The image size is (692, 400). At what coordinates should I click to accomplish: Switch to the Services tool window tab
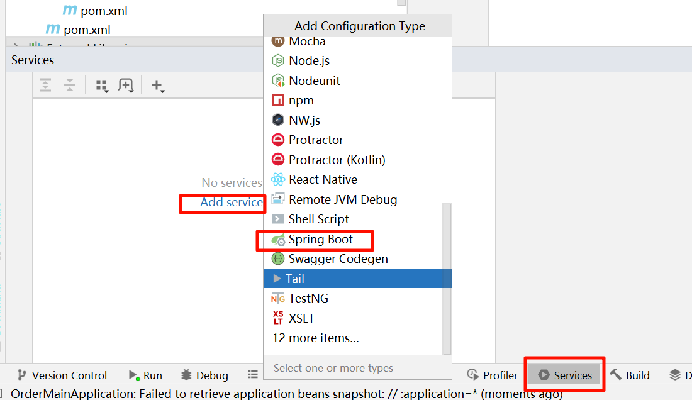click(x=565, y=375)
